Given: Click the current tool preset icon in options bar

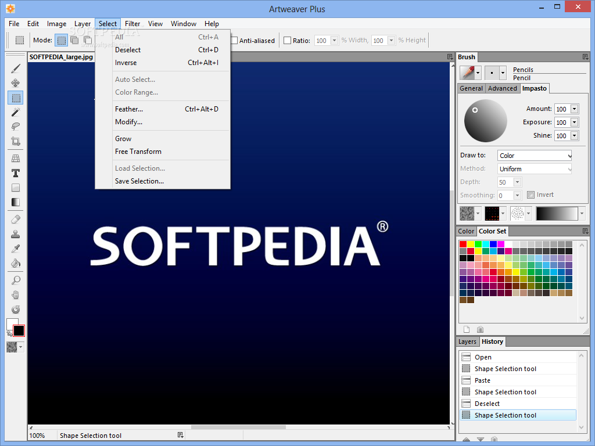Looking at the screenshot, I should point(20,40).
